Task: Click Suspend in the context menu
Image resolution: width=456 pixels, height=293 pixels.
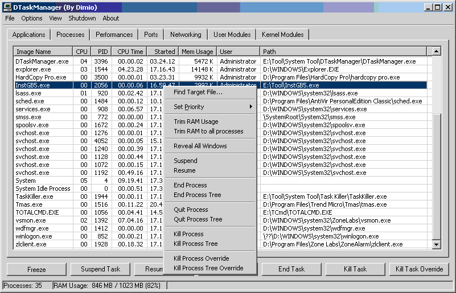Action: 186,161
